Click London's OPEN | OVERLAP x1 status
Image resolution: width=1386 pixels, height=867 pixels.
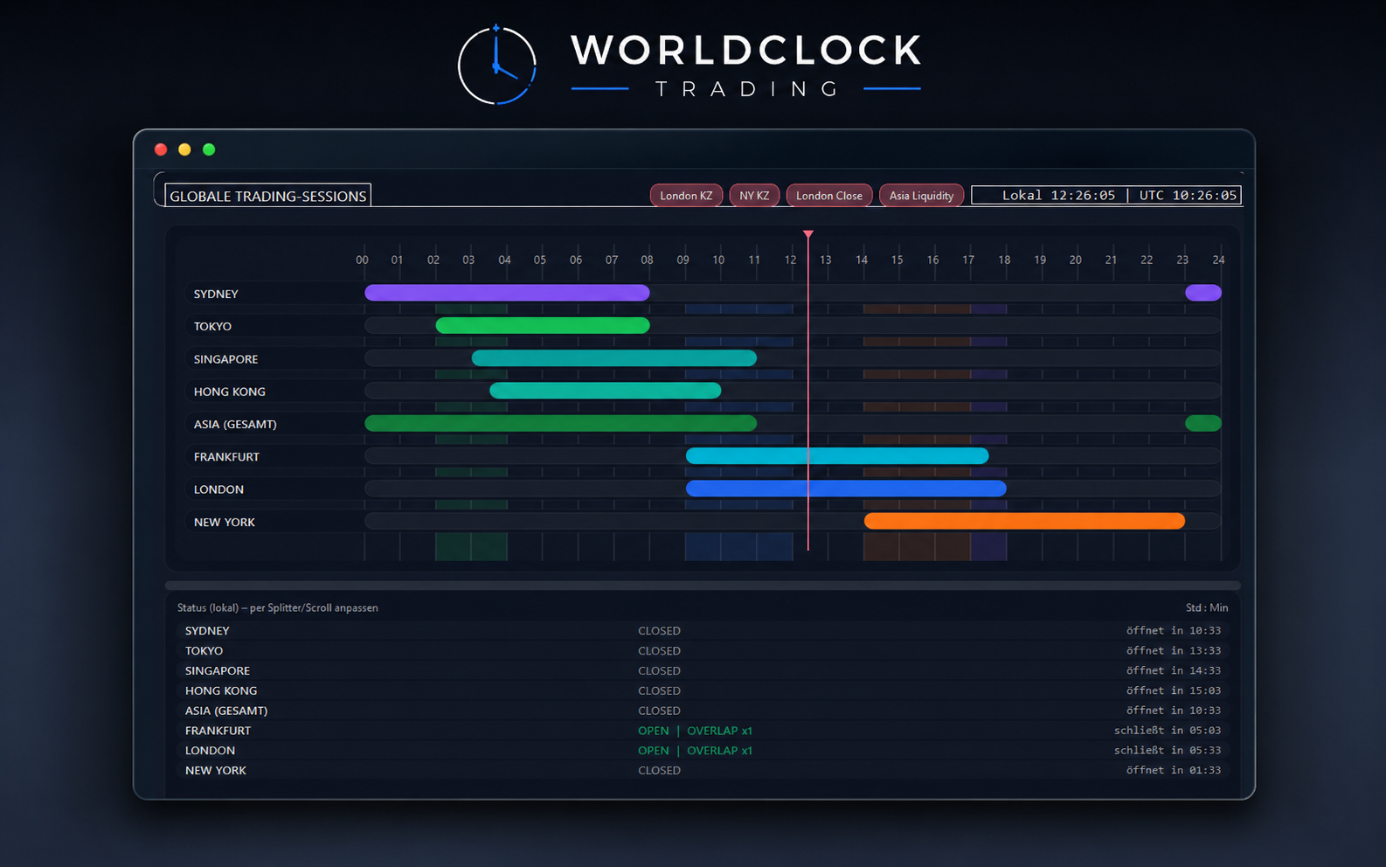pos(695,750)
